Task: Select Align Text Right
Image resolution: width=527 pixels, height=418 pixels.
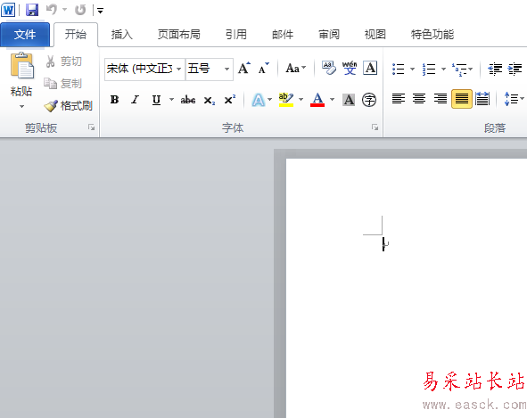Action: click(441, 99)
